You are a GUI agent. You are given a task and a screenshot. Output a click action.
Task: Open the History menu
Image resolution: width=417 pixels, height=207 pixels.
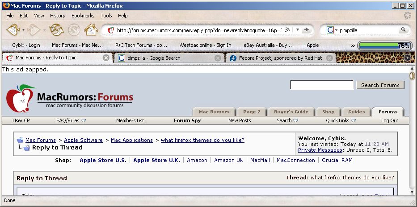click(58, 16)
